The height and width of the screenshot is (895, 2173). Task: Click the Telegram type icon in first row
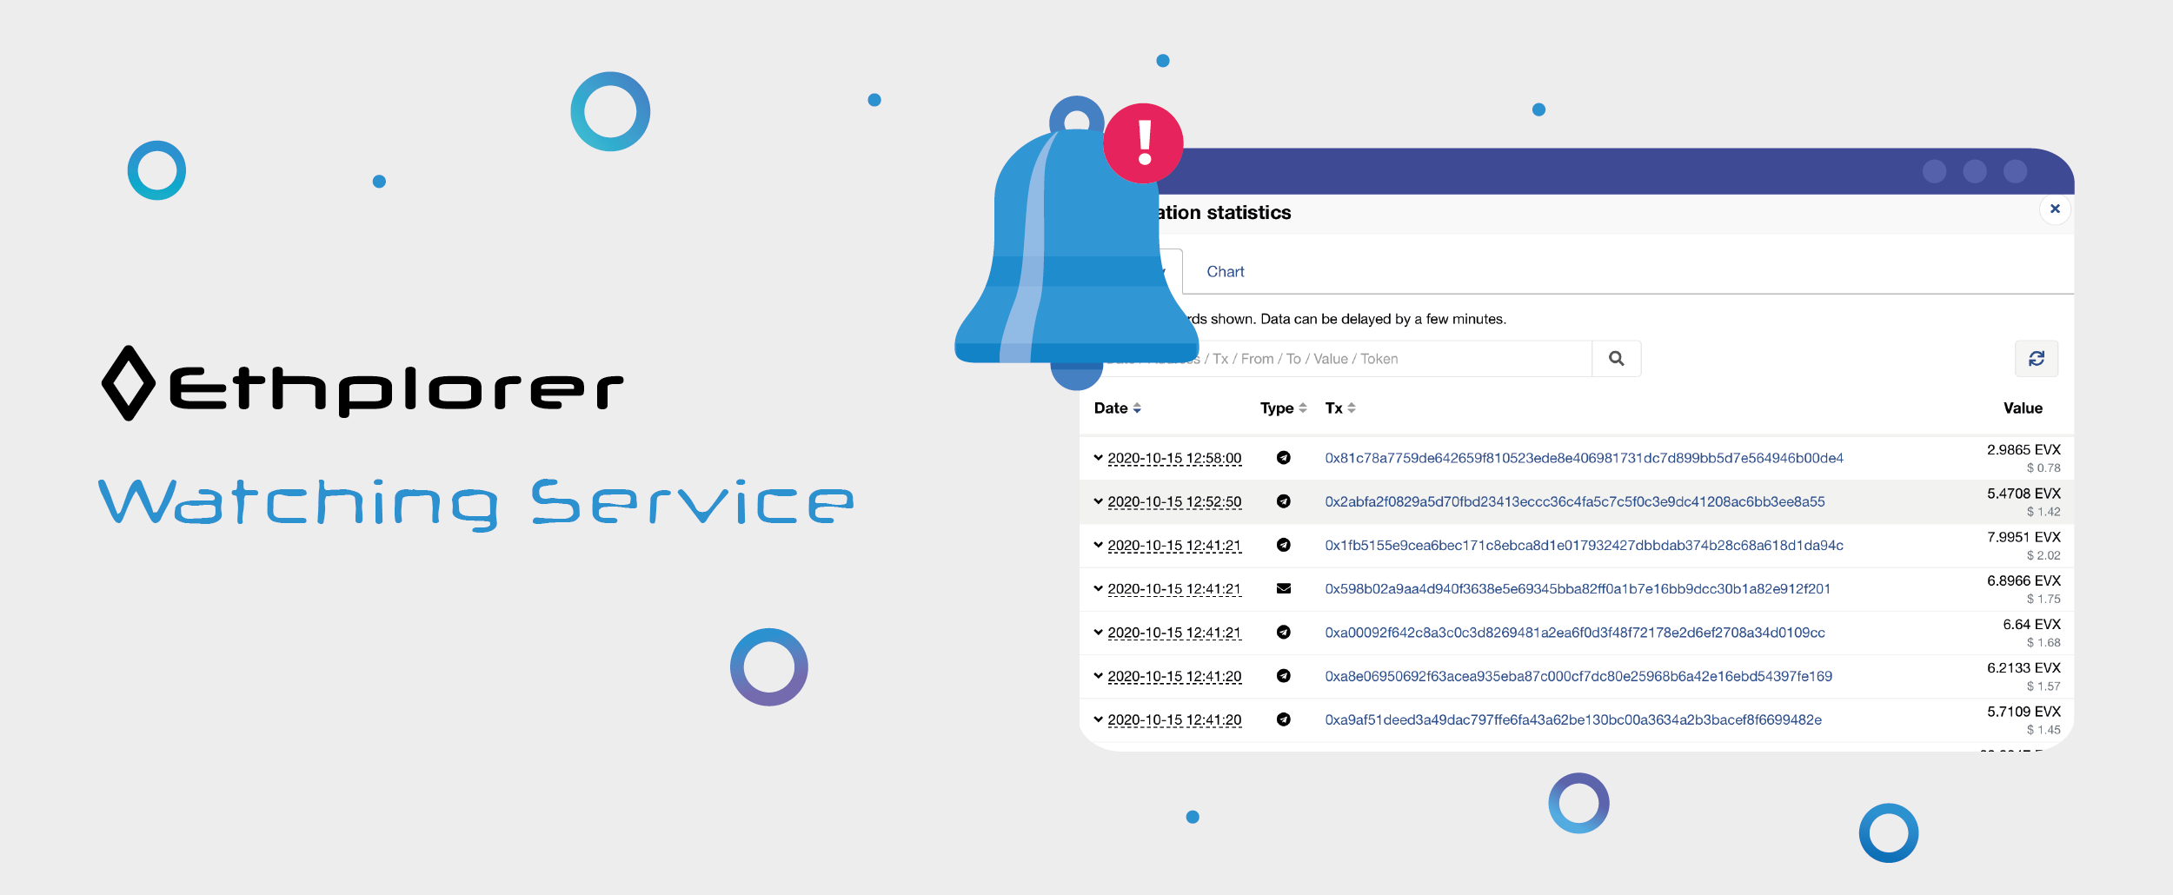coord(1283,458)
